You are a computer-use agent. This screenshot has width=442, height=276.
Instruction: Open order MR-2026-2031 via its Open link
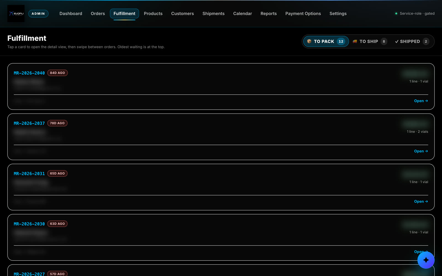(421, 201)
